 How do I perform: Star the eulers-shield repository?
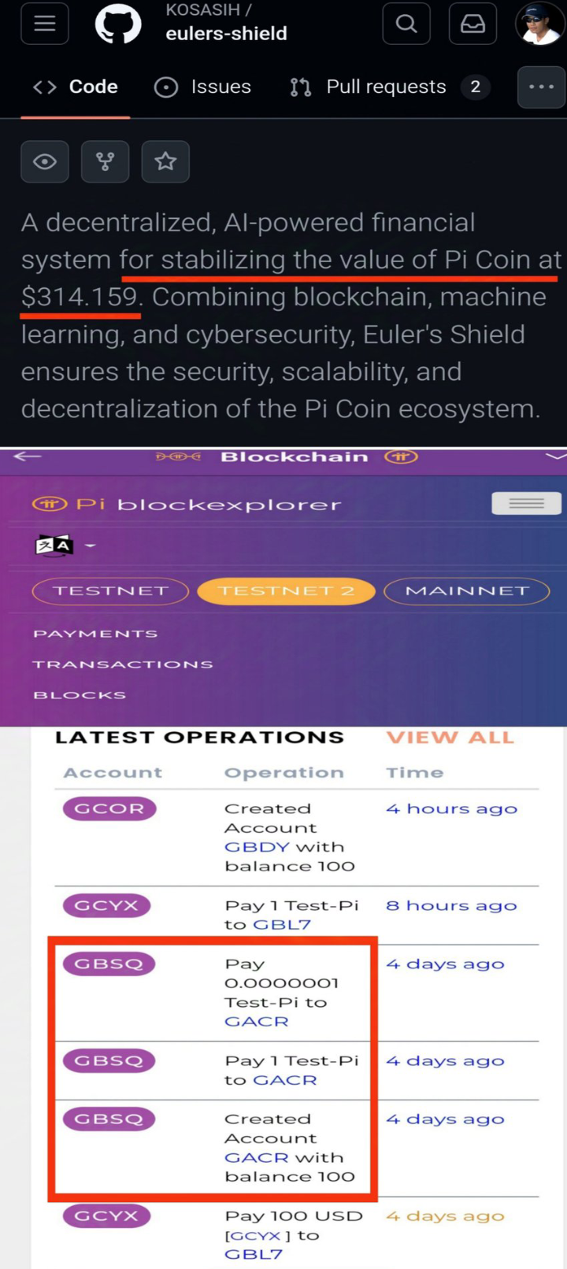165,161
